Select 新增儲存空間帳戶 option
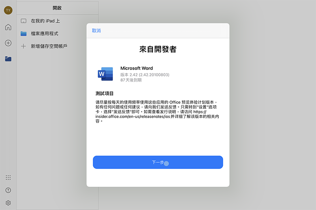Screen dimensions: 316x210 pyautogui.click(x=49, y=46)
